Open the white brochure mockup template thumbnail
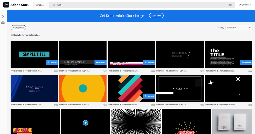 (x=232, y=121)
